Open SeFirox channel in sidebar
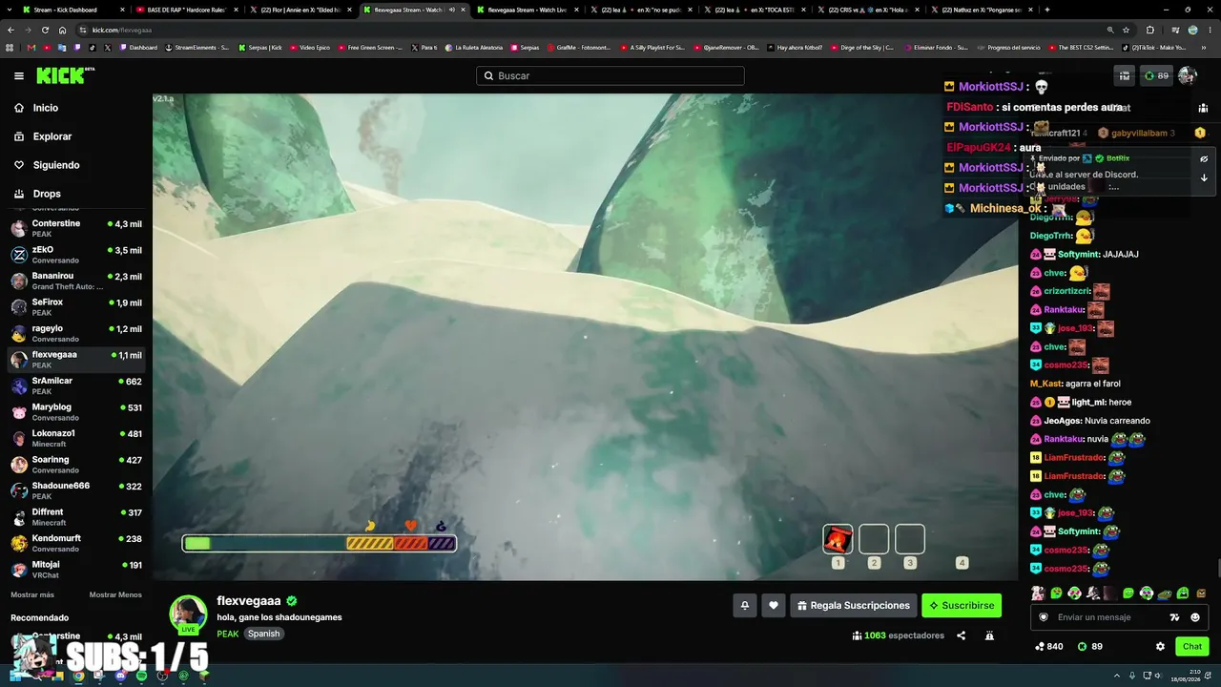 76,306
